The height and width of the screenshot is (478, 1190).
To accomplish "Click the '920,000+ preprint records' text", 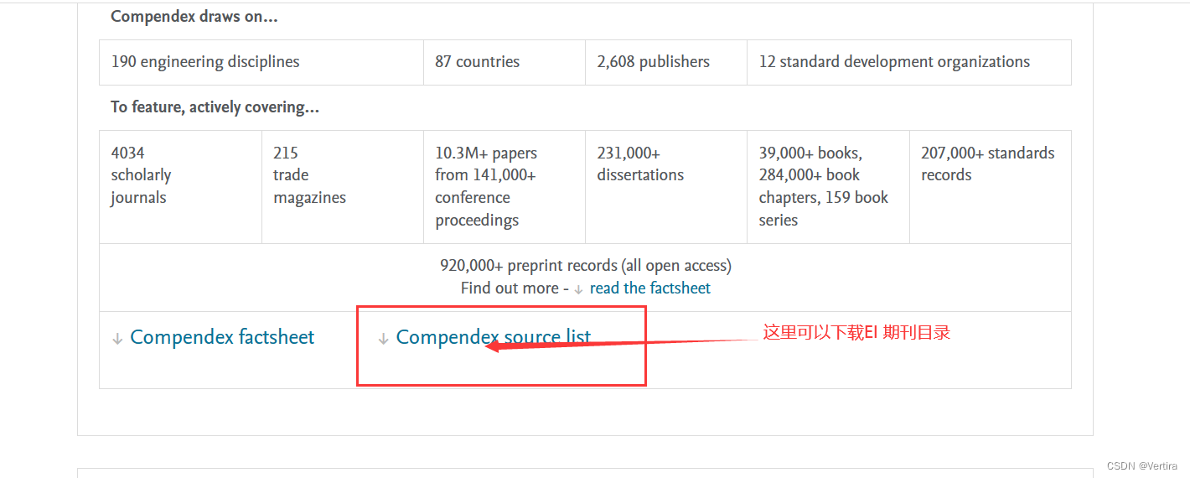I will click(586, 266).
